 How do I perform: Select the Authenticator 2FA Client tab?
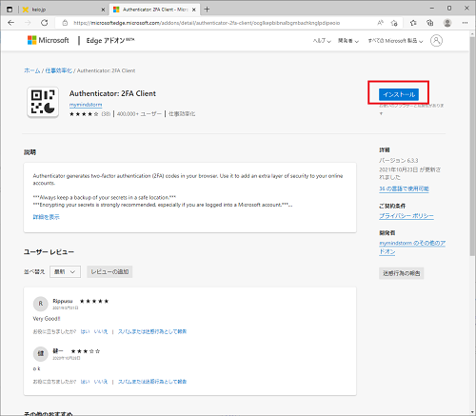(154, 10)
